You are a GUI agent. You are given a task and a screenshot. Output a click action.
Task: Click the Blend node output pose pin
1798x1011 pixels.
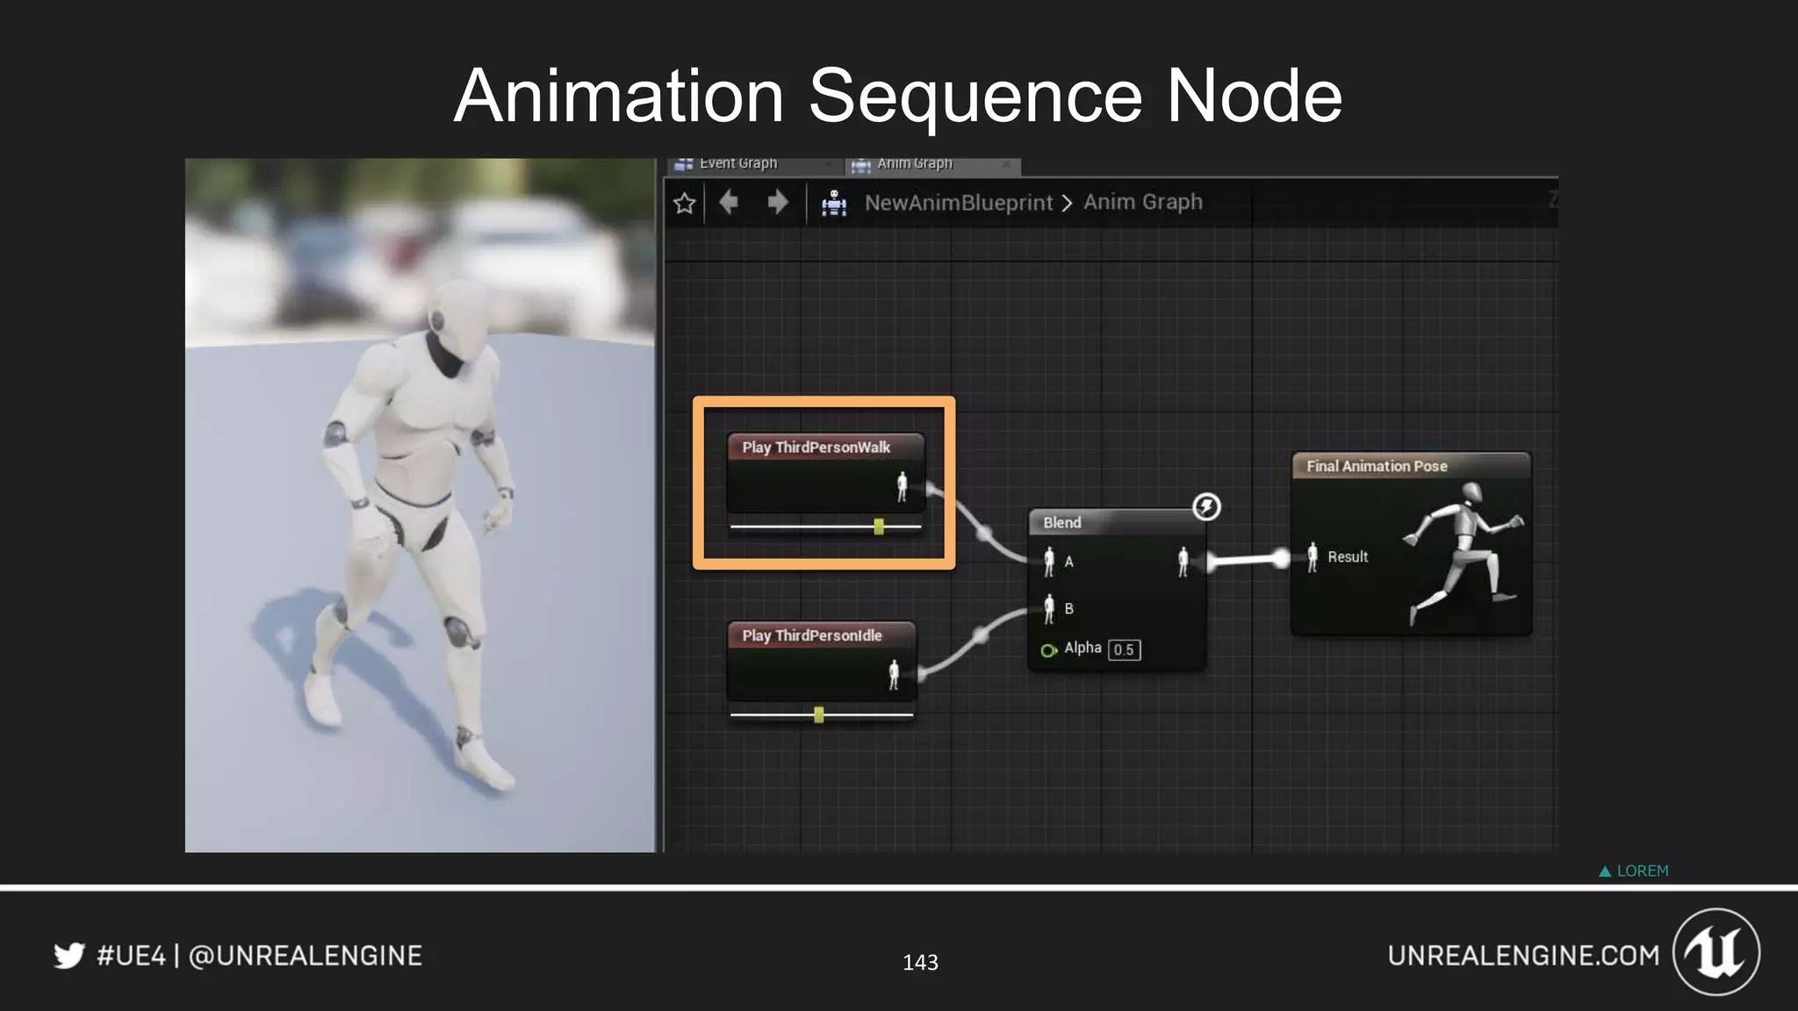point(1183,562)
